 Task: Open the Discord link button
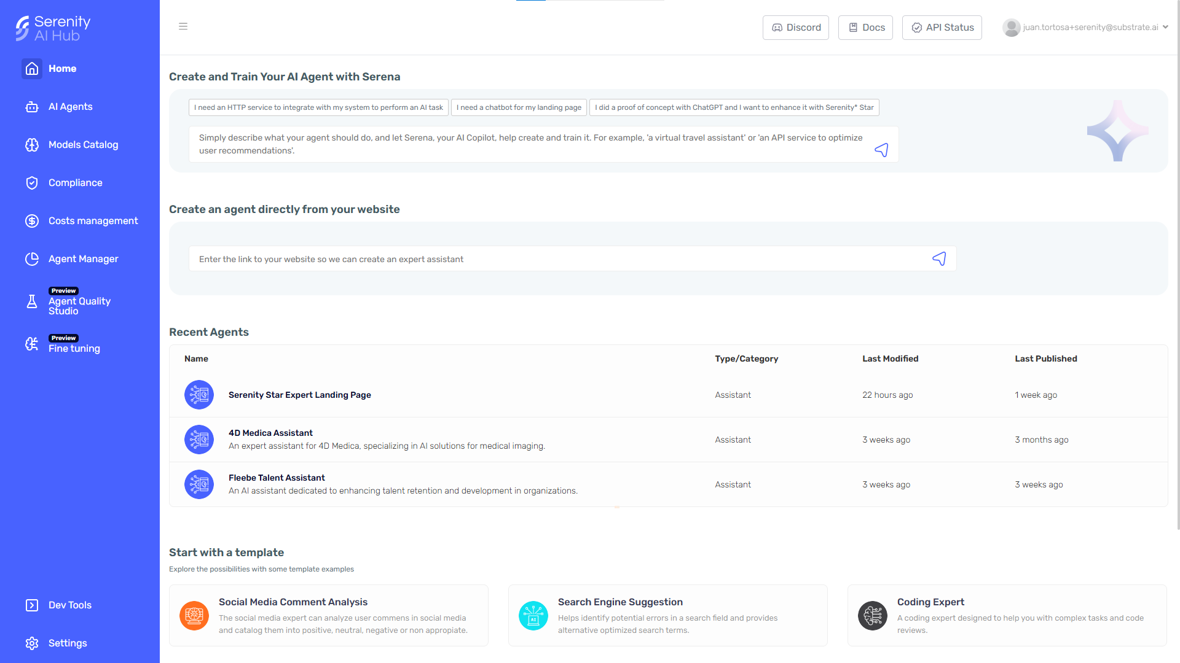click(796, 28)
